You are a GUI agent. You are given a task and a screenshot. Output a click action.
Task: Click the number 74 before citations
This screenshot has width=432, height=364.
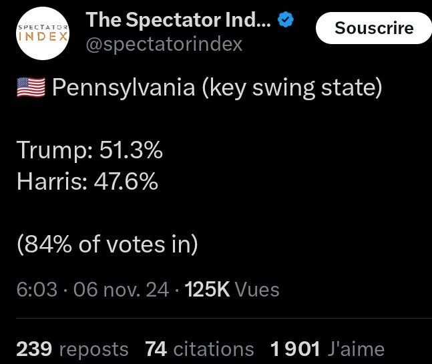[x=156, y=349]
